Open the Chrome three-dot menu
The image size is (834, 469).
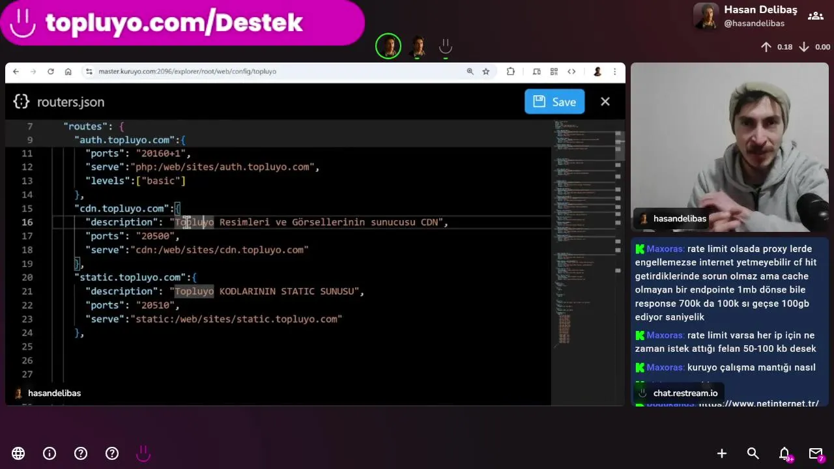pos(614,72)
